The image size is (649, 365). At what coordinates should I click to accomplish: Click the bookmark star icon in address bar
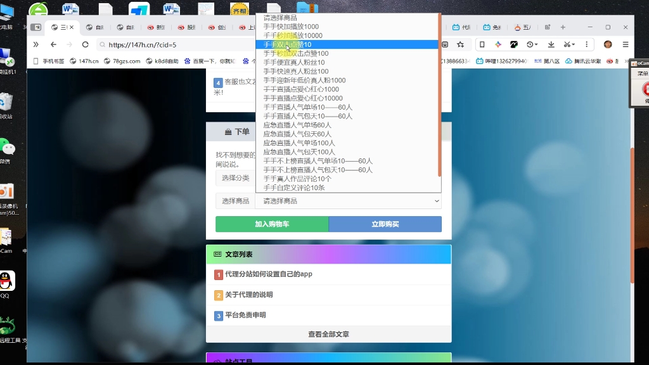[x=461, y=44]
